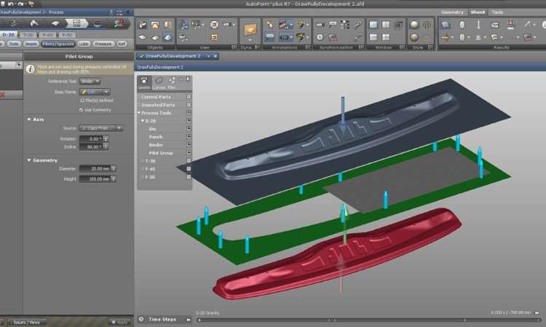
Task: Click the Apply button
Action: coord(119,321)
